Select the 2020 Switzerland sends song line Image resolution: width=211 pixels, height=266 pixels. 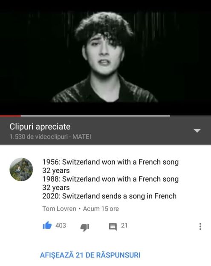(110, 196)
